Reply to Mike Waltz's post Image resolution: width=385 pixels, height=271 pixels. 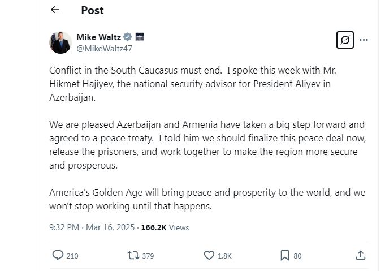[58, 256]
